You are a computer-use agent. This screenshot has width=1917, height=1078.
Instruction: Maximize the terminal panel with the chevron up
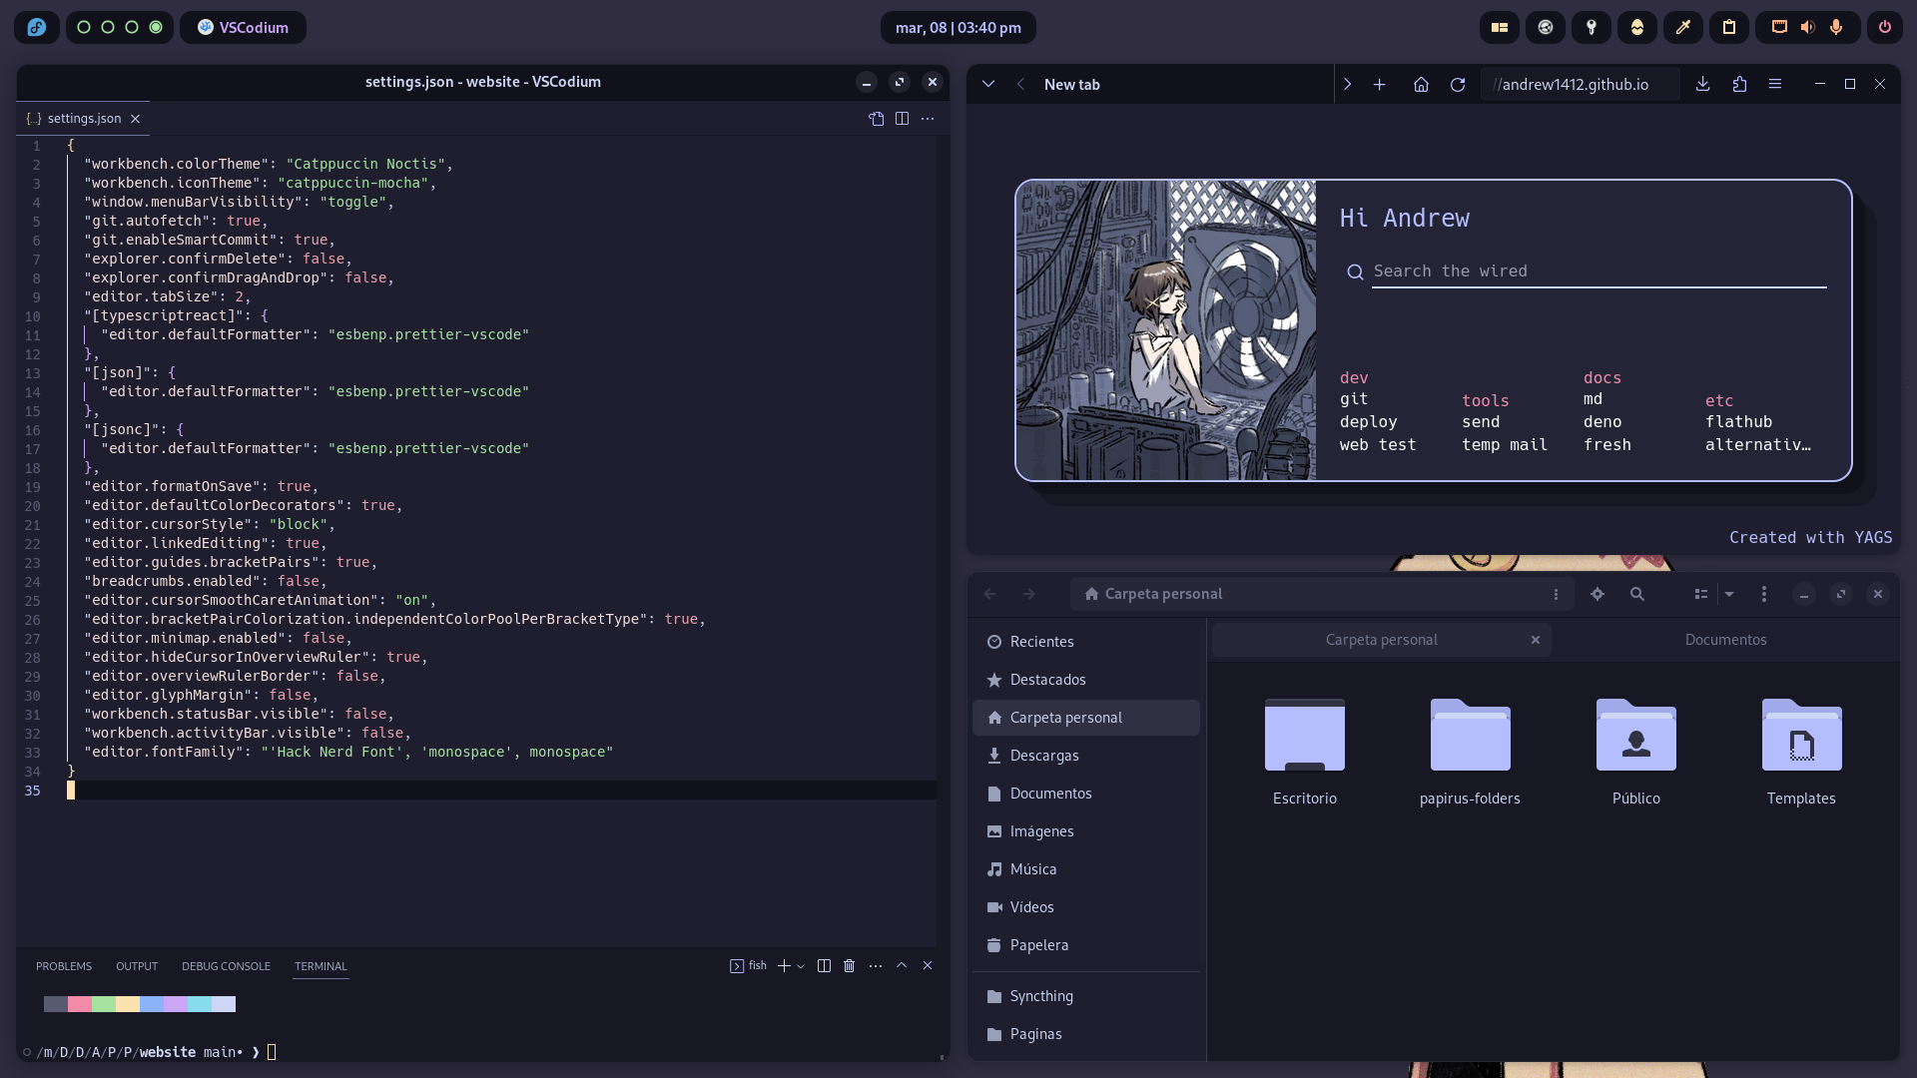point(902,966)
